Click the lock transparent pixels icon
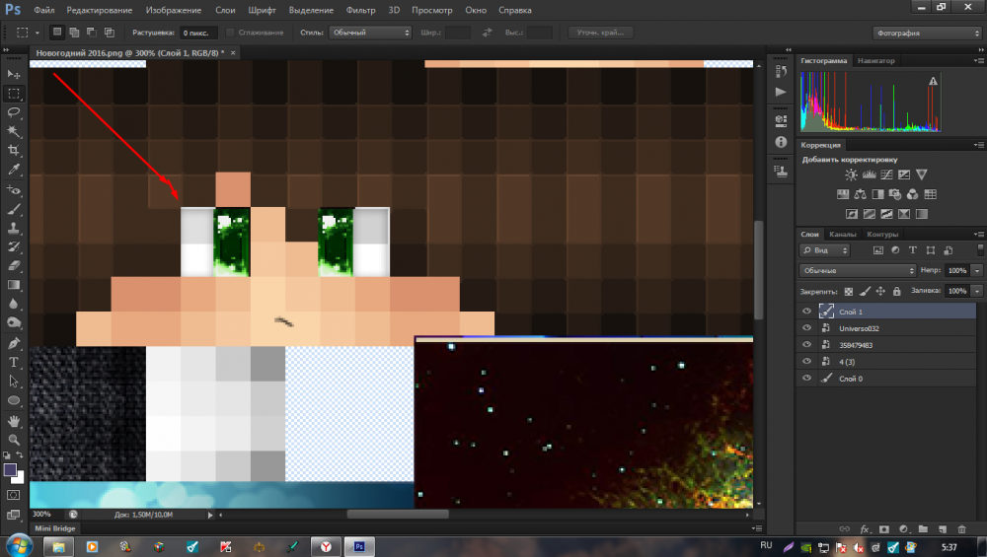987x557 pixels. [x=848, y=292]
